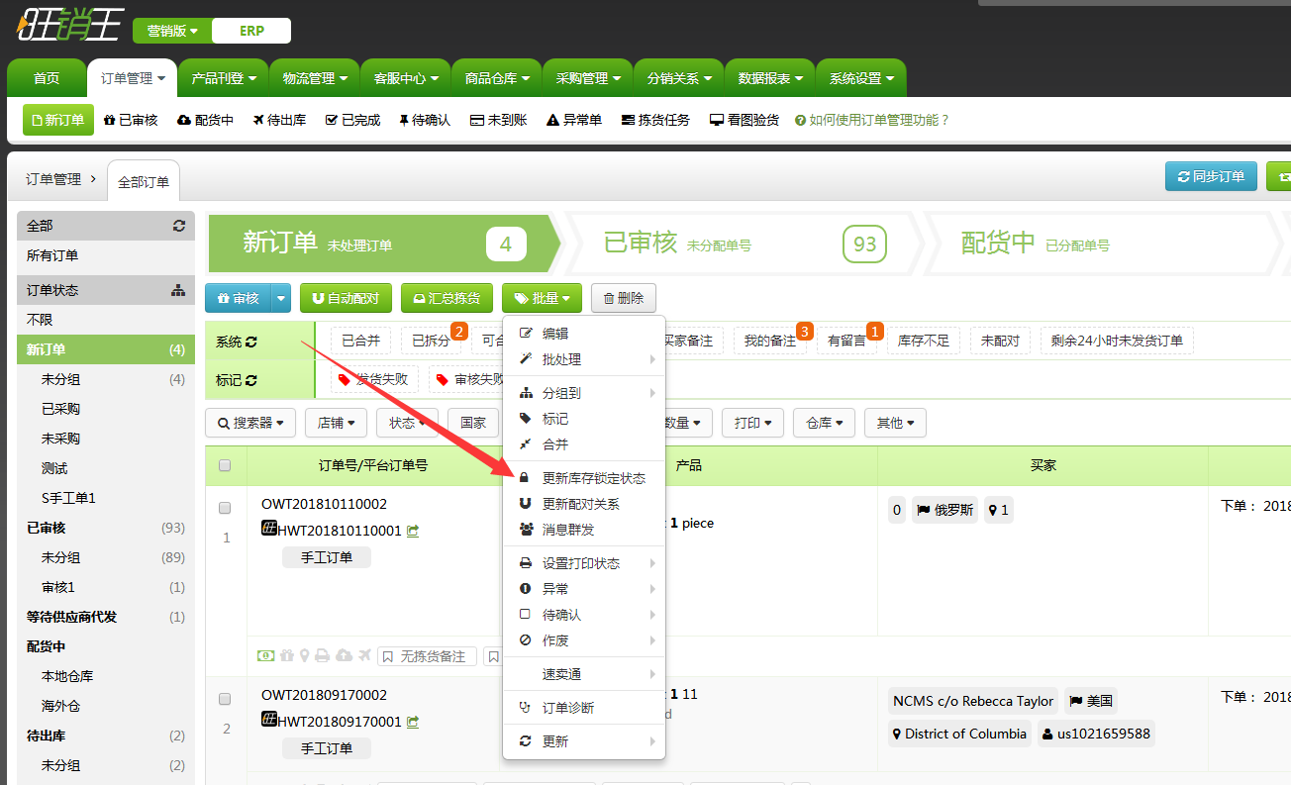Filter by 库存不足 system tag
1291x785 pixels.
pyautogui.click(x=924, y=341)
